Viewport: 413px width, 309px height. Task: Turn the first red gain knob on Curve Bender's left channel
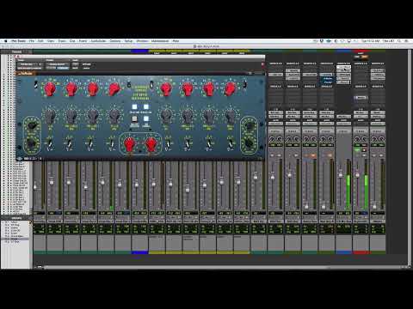click(50, 88)
